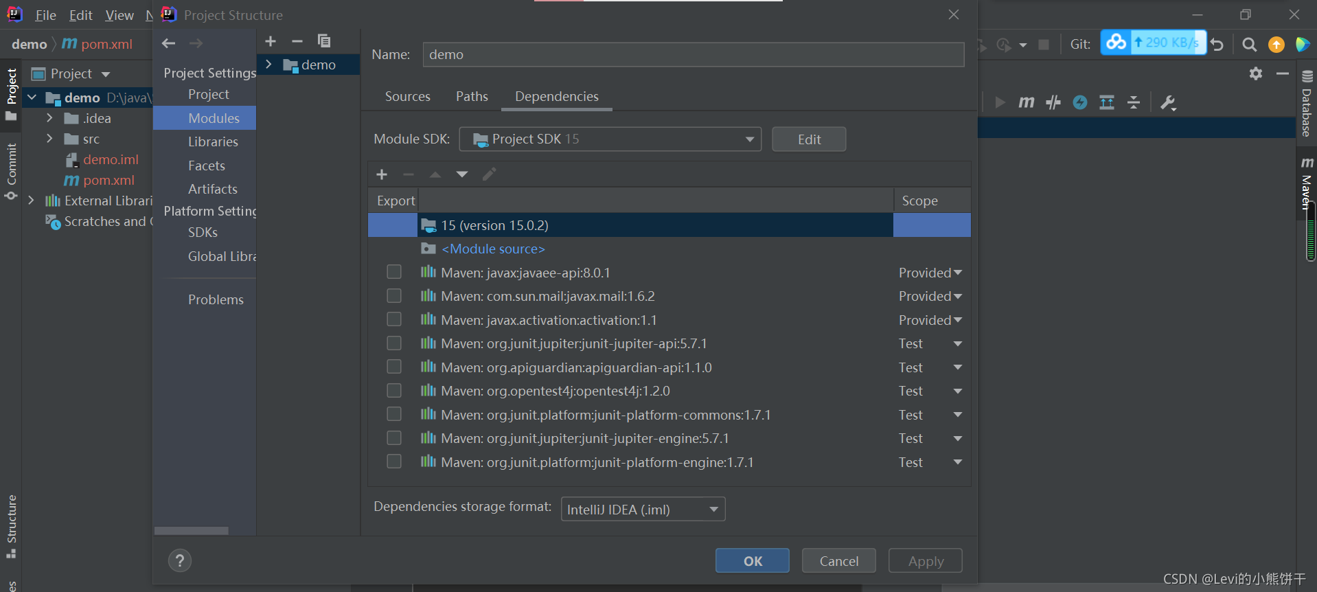Select Facets in Project Settings
Screen dimensions: 1317x592
pos(206,166)
